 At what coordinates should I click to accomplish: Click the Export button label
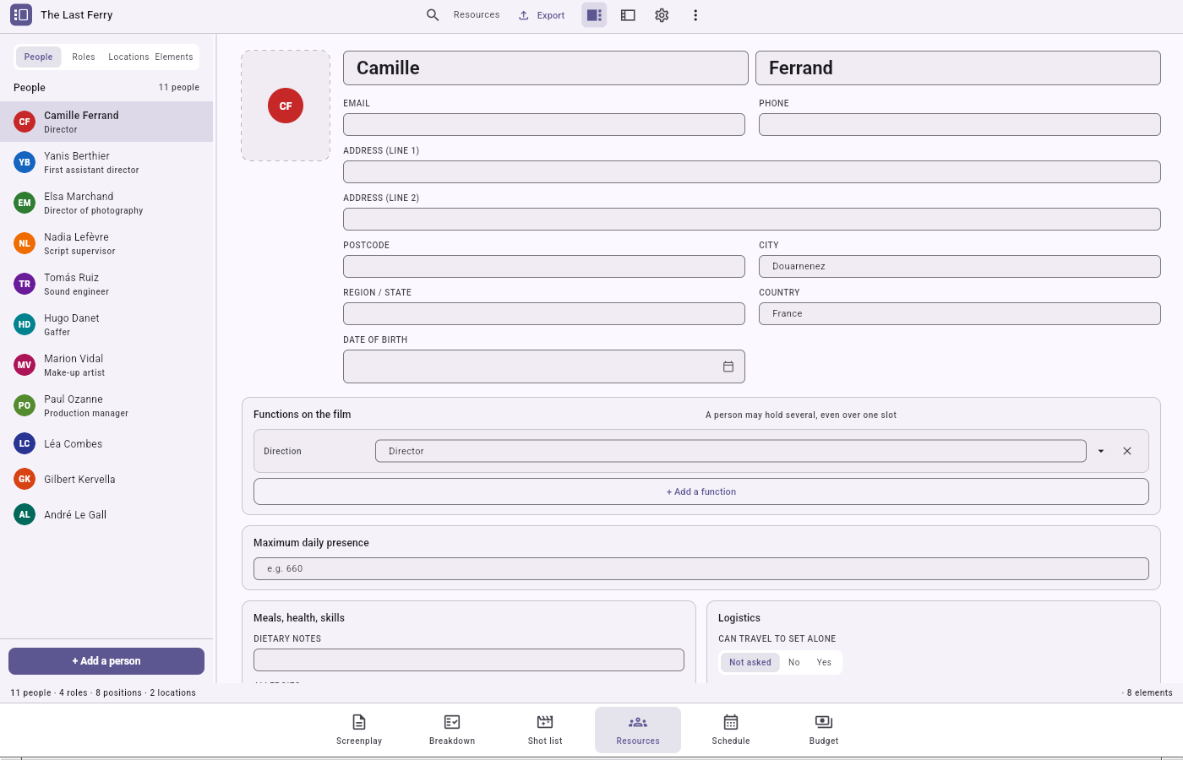[551, 15]
